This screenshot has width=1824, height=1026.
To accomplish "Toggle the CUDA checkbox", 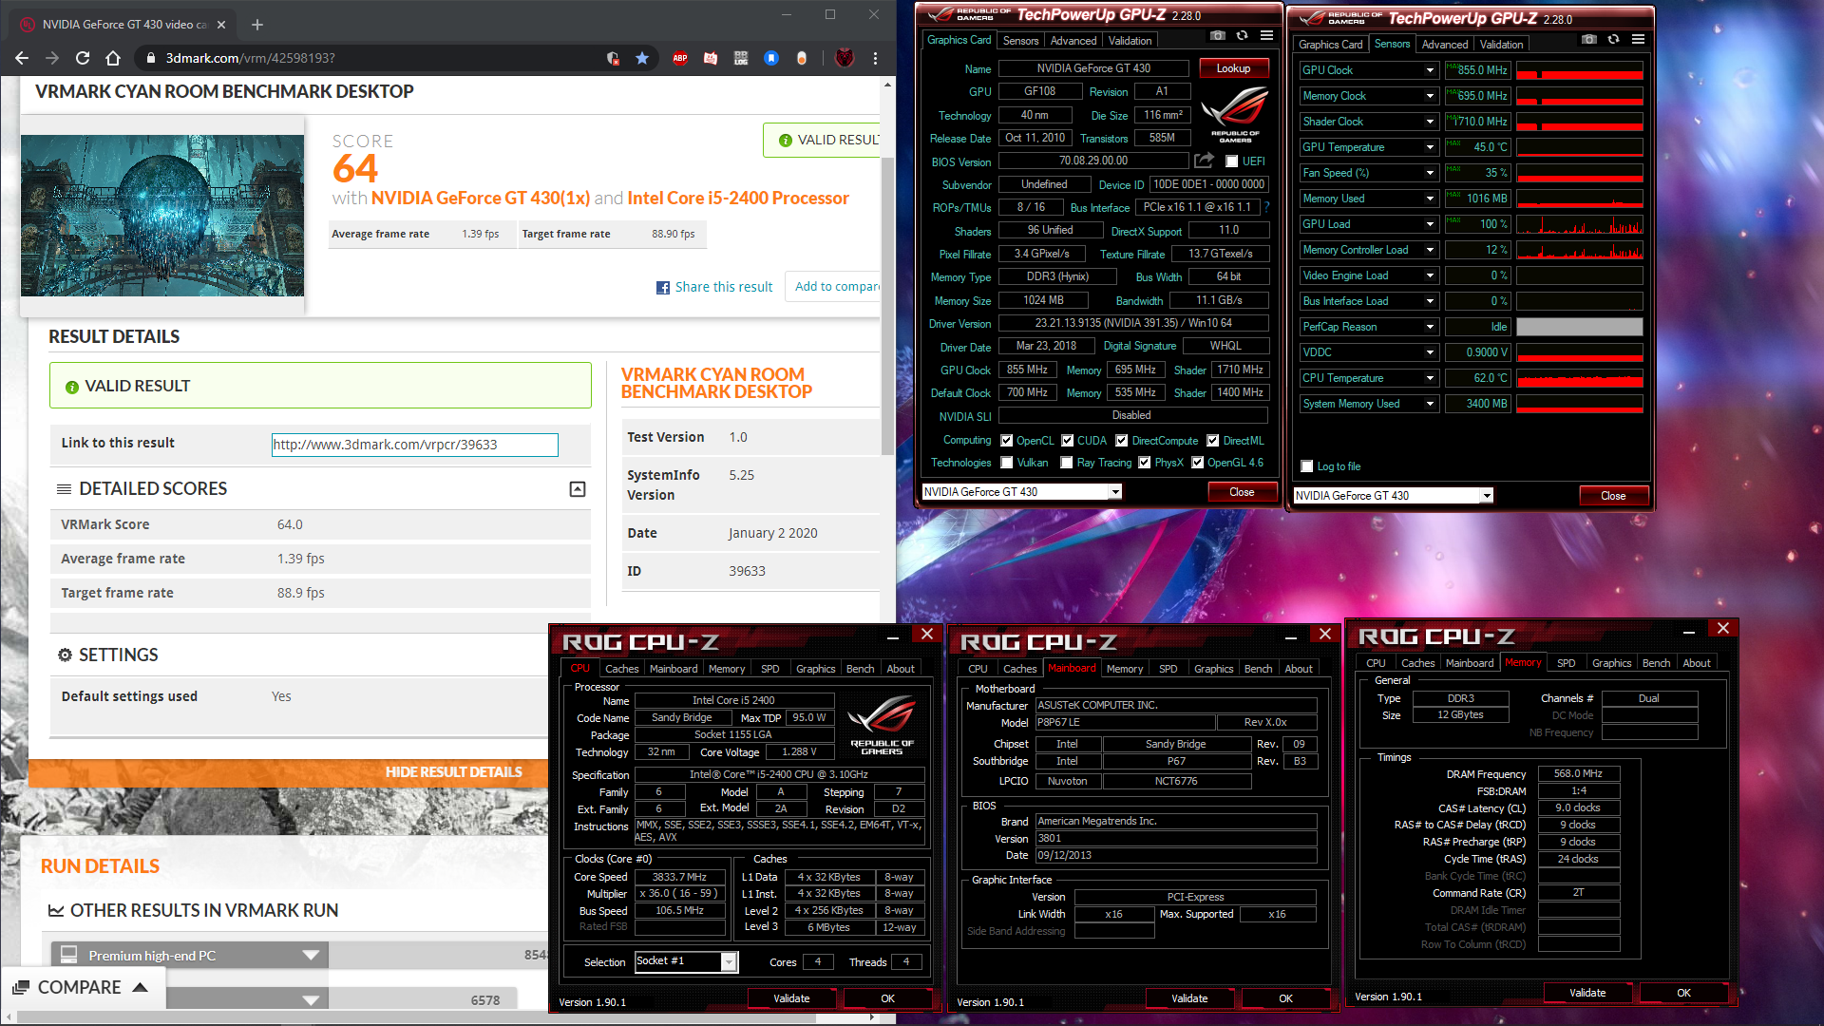I will tap(1067, 441).
